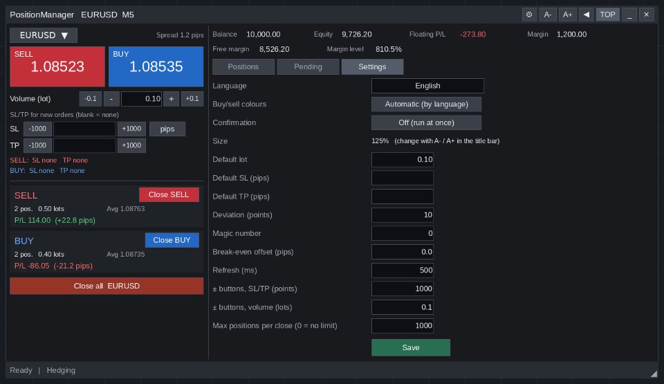Change the Automatic (by language) colours option

pos(427,104)
